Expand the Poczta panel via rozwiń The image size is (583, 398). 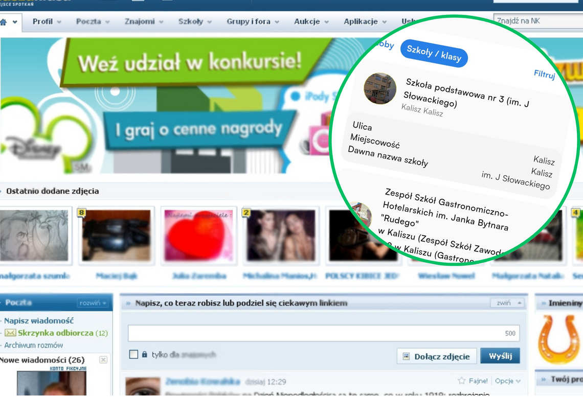click(92, 302)
